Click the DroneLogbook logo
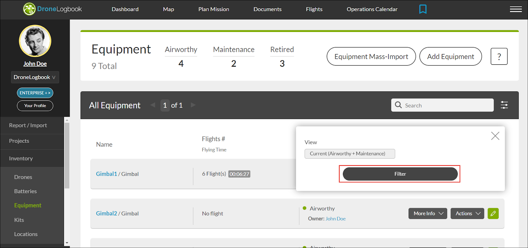 click(52, 9)
